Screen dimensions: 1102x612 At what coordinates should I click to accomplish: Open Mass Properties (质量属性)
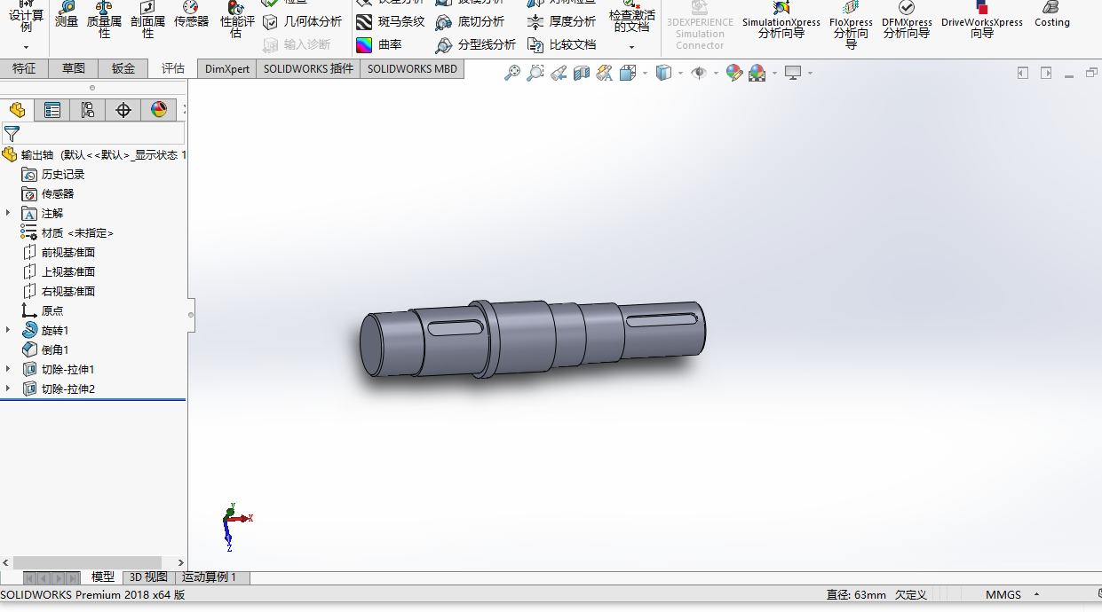pos(104,20)
